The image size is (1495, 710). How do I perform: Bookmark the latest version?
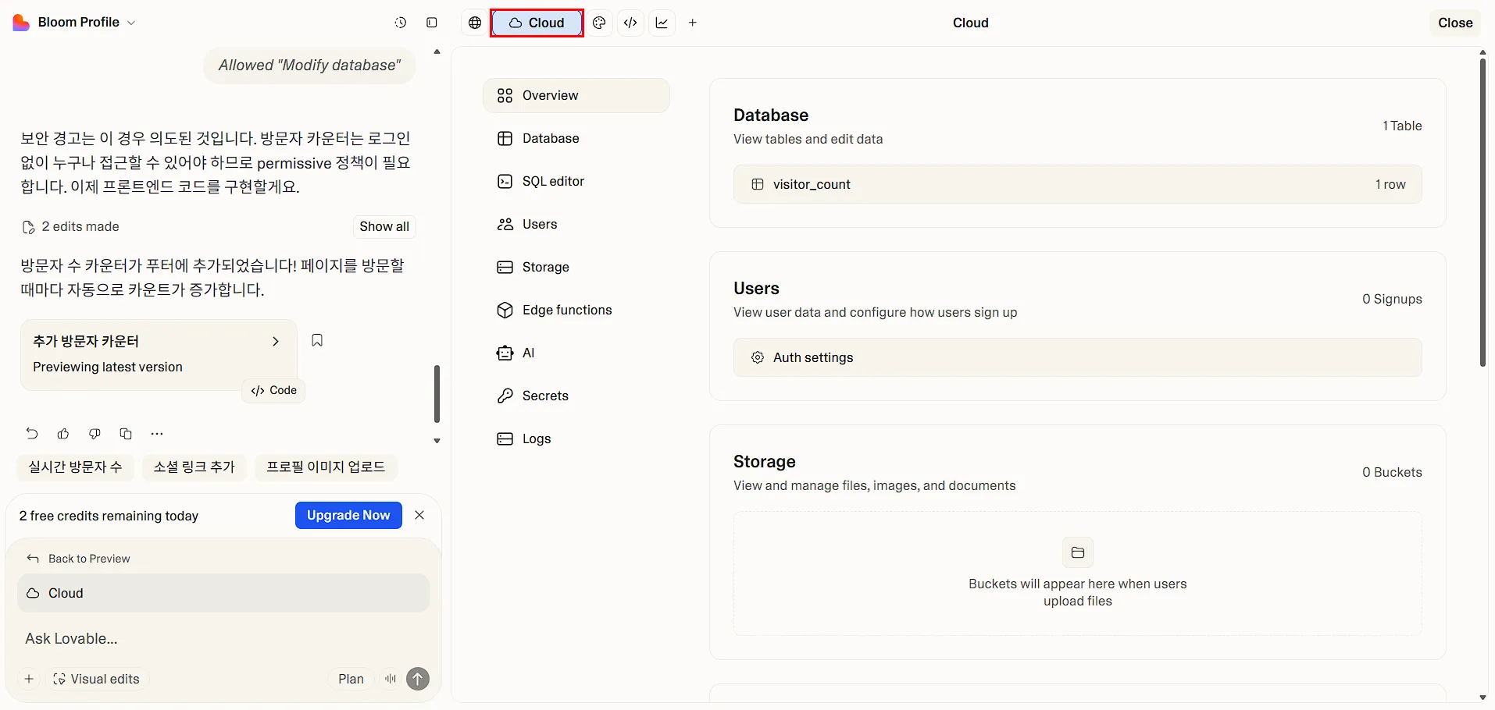coord(317,340)
